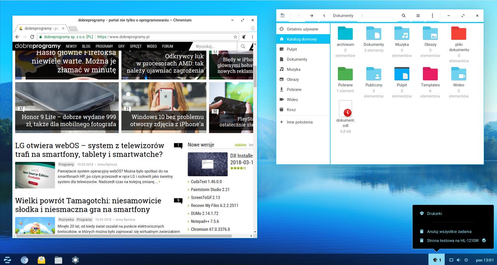This screenshot has height=265, width=497.
Task: Select the dokument.odt file
Action: click(345, 109)
